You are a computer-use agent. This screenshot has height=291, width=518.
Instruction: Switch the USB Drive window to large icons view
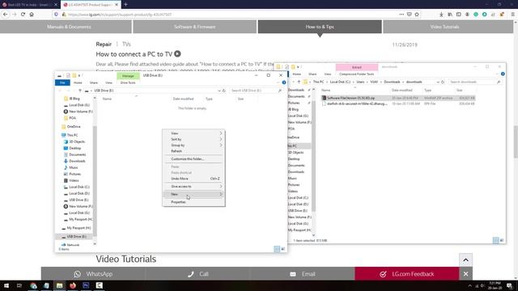click(282, 249)
